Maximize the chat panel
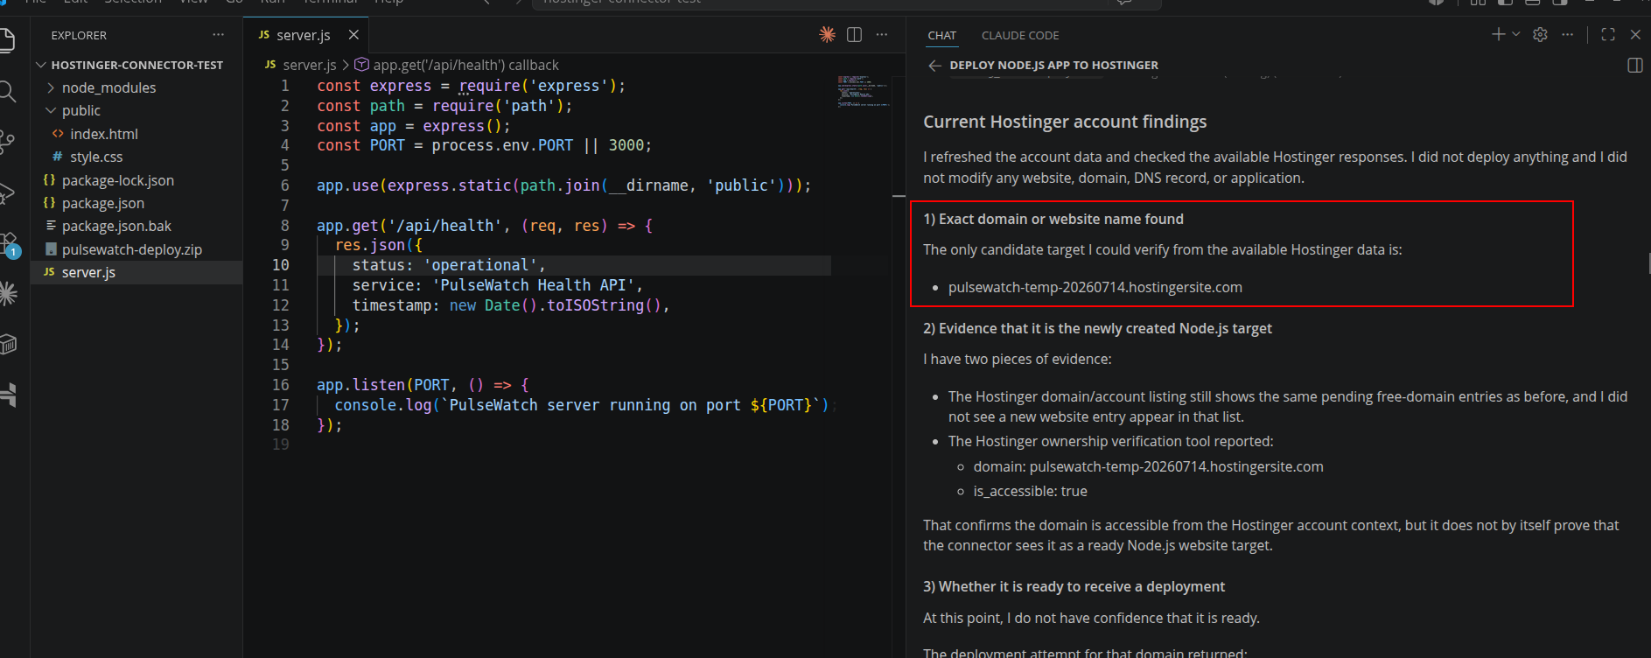The width and height of the screenshot is (1651, 658). [x=1608, y=34]
